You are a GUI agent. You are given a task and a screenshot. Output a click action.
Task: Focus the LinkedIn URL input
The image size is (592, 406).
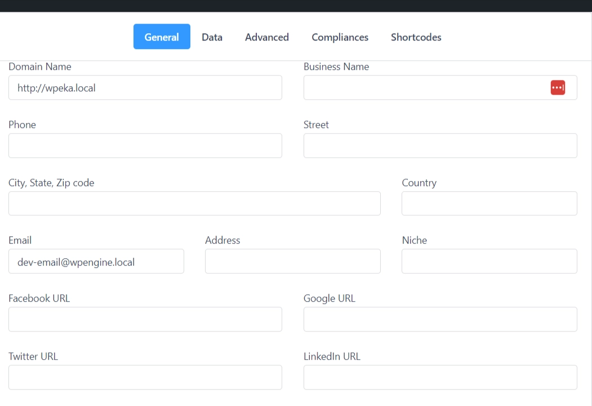pos(440,377)
